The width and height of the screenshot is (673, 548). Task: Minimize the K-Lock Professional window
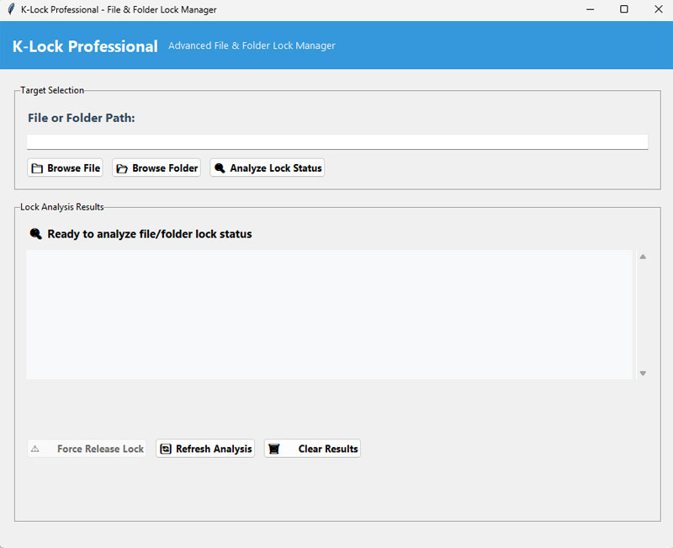(x=590, y=9)
